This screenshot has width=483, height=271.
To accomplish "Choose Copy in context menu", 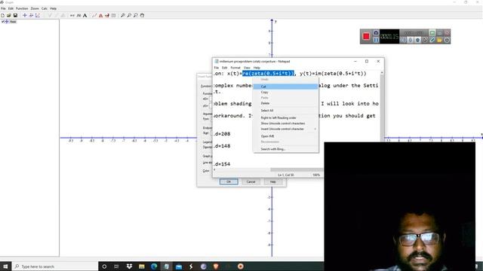I will 285,92.
